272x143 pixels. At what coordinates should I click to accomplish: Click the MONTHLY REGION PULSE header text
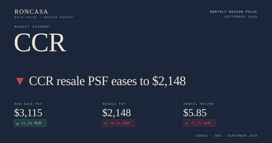pos(234,12)
